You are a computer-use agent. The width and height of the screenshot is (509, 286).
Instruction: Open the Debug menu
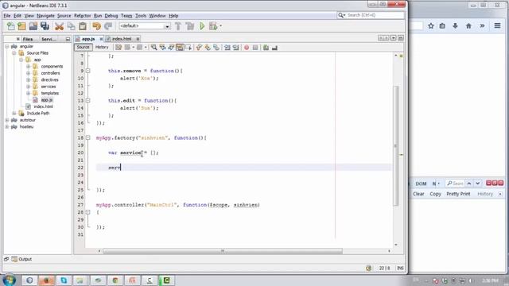tap(111, 16)
